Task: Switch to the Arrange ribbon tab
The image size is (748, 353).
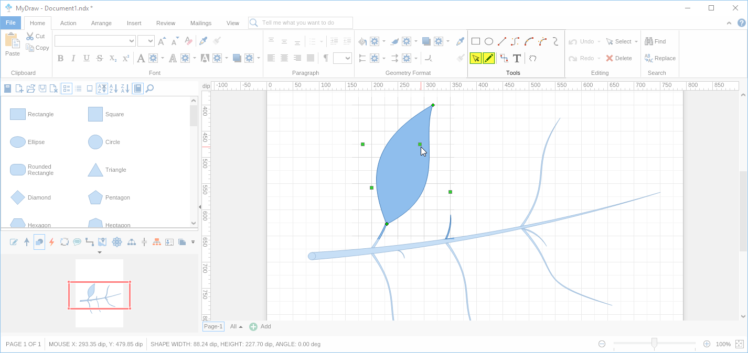Action: pos(101,23)
